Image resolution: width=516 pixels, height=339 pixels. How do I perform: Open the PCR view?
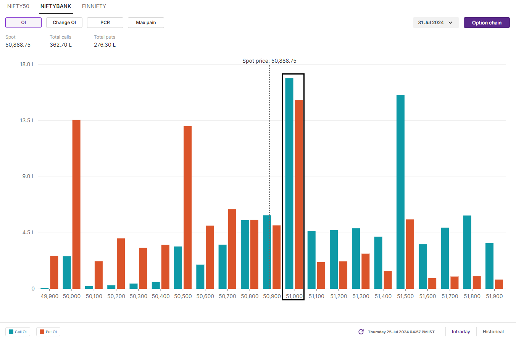(105, 23)
